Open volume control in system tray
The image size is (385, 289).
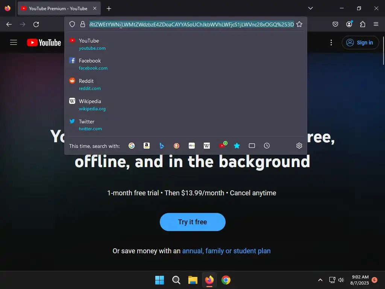pos(341,280)
